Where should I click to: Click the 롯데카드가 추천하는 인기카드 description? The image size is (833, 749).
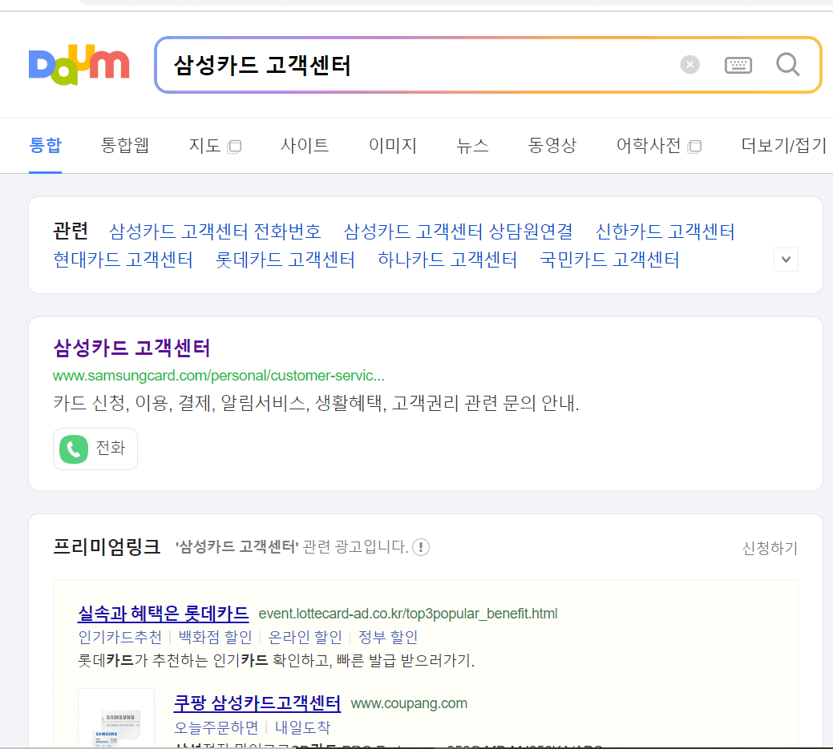pyautogui.click(x=277, y=660)
